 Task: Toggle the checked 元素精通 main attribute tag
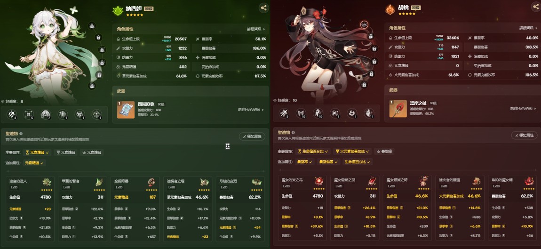[x=37, y=152]
